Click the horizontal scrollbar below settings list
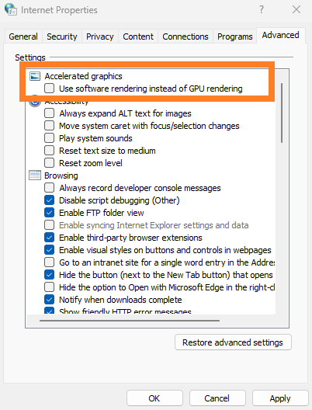Image resolution: width=312 pixels, height=410 pixels. tap(130, 320)
